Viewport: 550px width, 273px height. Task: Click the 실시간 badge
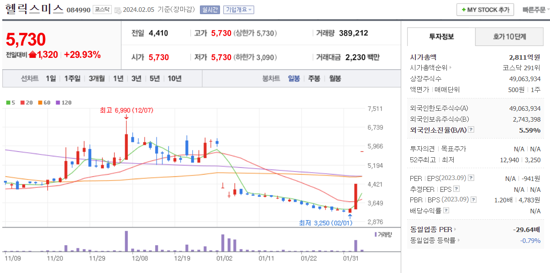coord(210,10)
